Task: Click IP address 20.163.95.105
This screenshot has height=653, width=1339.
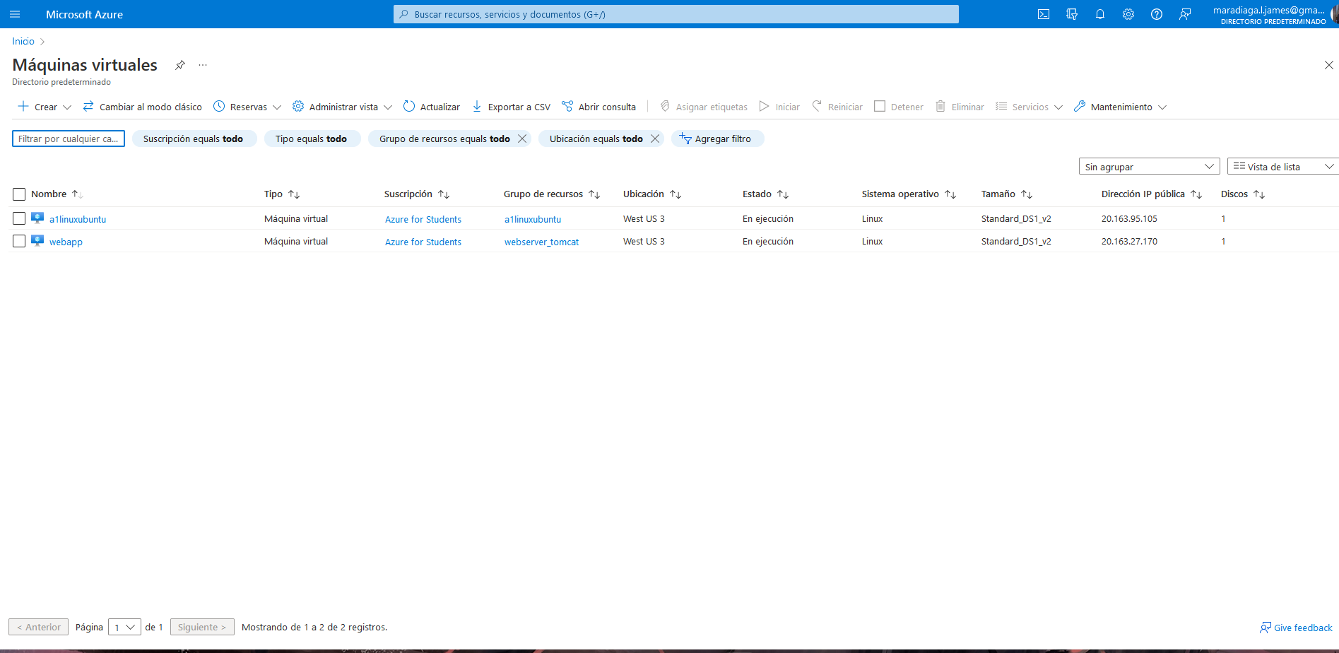Action: [1129, 218]
